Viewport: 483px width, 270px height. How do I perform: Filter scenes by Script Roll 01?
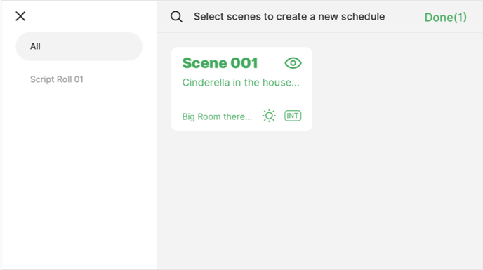tap(57, 79)
